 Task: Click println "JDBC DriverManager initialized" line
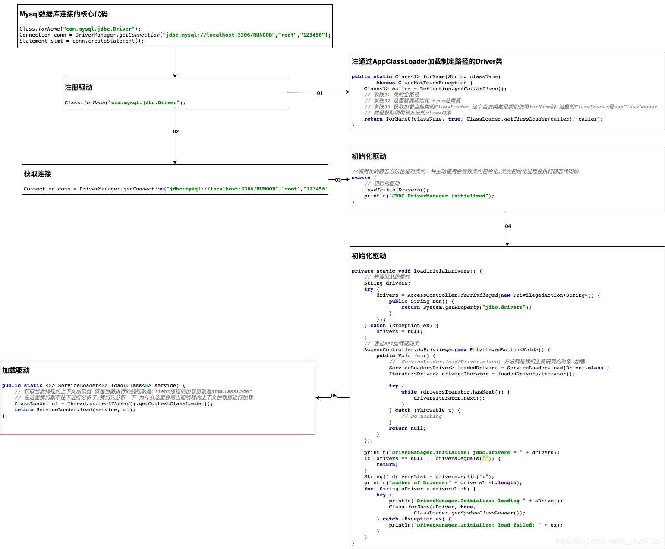429,196
